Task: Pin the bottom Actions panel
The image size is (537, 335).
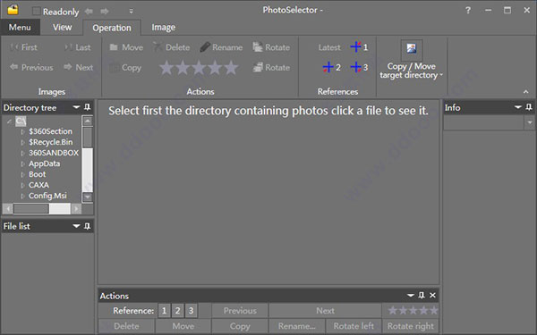Action: [422, 295]
